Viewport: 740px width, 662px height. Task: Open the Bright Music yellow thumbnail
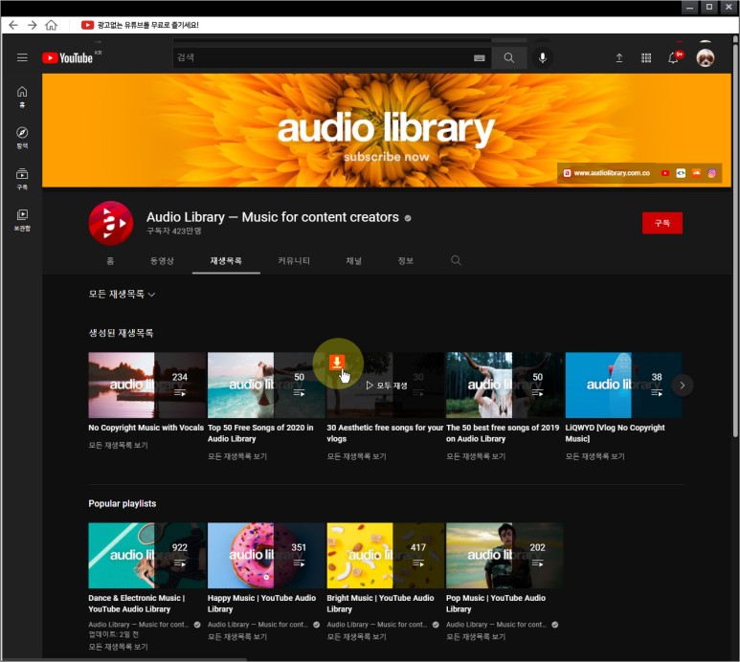(x=386, y=555)
